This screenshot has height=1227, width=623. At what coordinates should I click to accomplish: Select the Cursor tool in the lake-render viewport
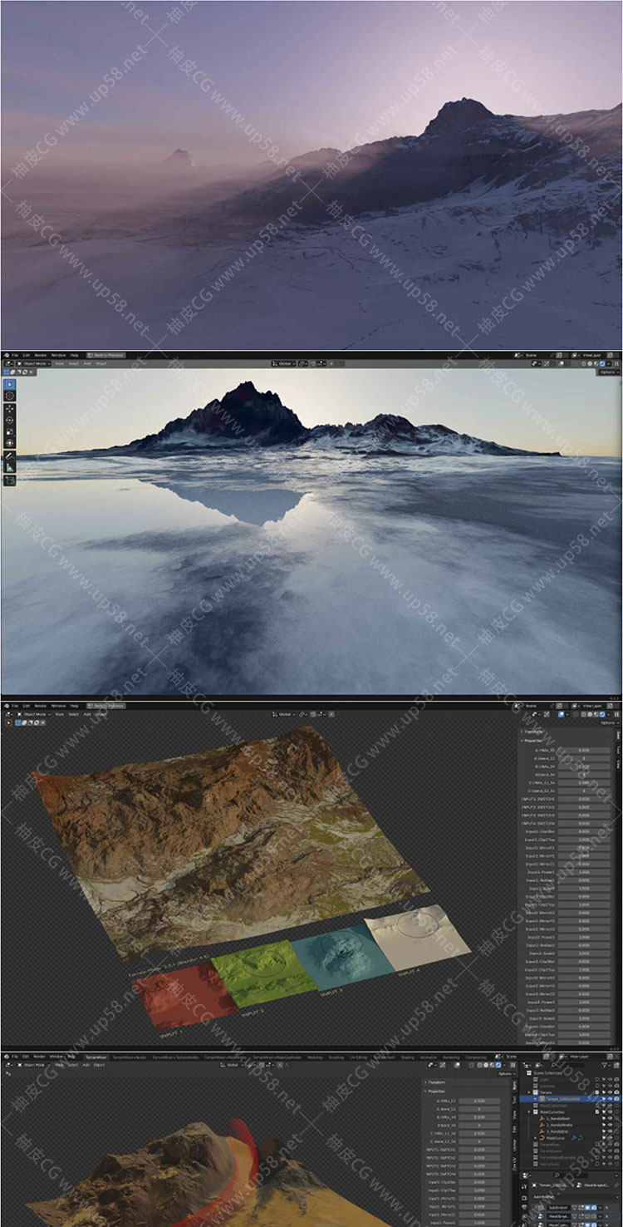[10, 396]
